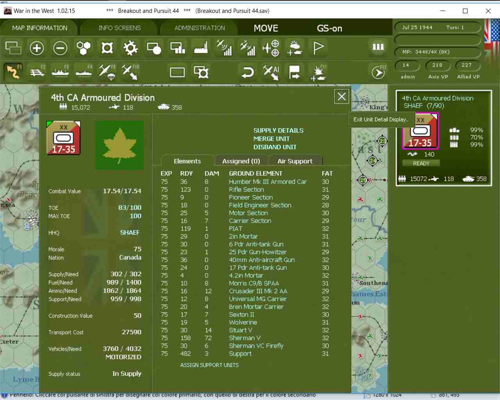
Task: Click the zoom in plus icon
Action: click(x=37, y=48)
